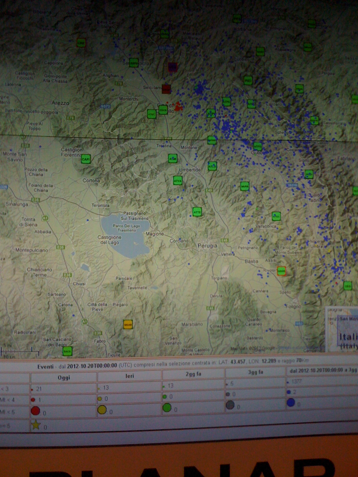Viewport: 358px width, 477px height.
Task: Click the large red circle in Oggi column
Action: tap(36, 411)
